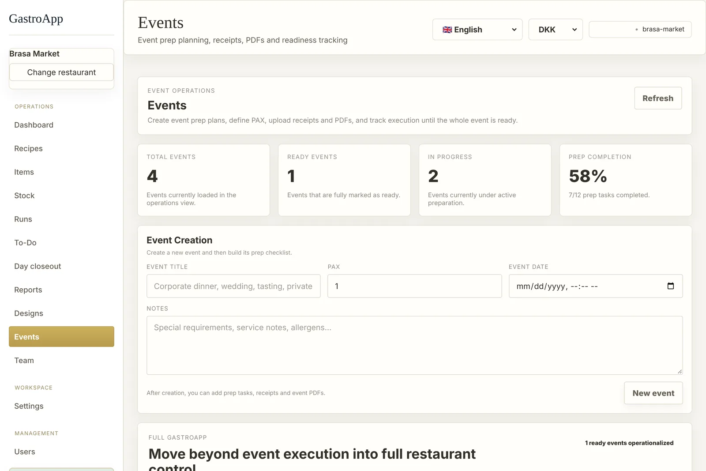Click the Ready Events card showing 1
Viewport: 706px width, 471px height.
(x=344, y=180)
